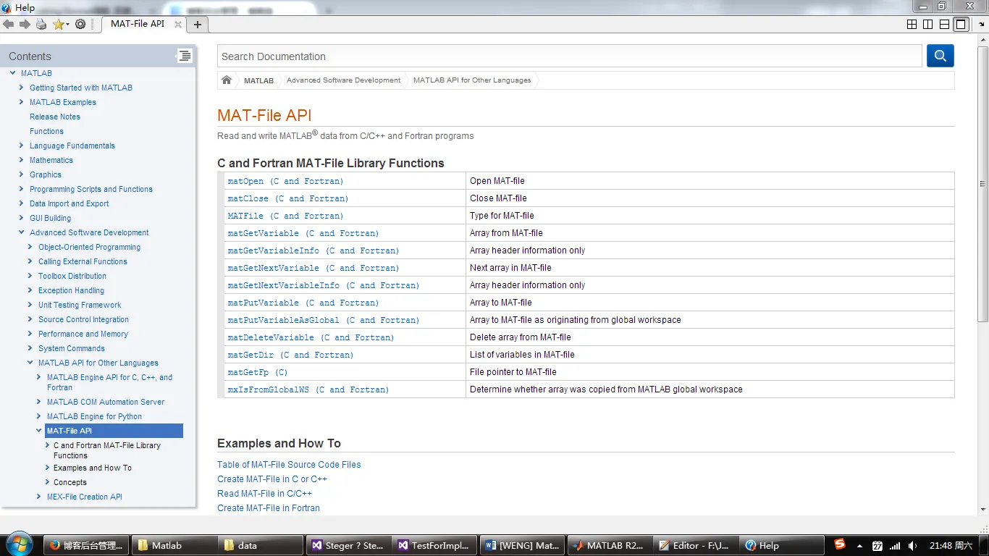The width and height of the screenshot is (989, 556).
Task: Close the MAT-File API tab
Action: pyautogui.click(x=178, y=24)
